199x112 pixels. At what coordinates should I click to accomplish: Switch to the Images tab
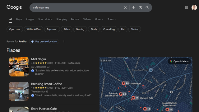[30, 19]
